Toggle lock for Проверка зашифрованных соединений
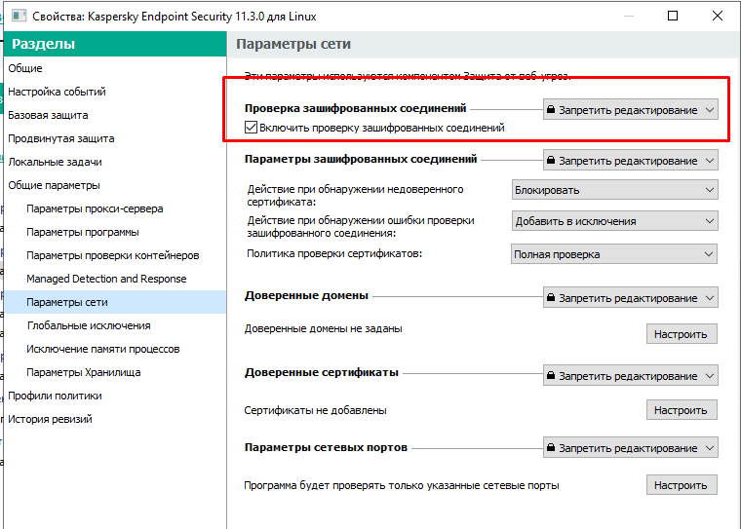Screen dimensions: 741x529 [631, 109]
